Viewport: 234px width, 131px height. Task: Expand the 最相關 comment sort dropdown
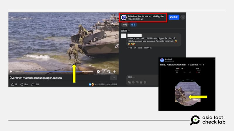[x=125, y=31]
